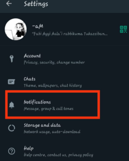The height and width of the screenshot is (161, 129).
Task: Open the Notifications settings entry
Action: [x=53, y=105]
